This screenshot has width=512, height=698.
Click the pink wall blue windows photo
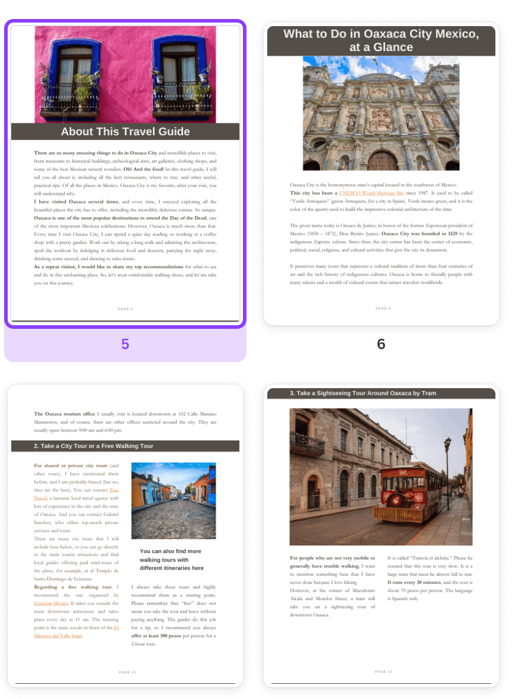coord(125,74)
